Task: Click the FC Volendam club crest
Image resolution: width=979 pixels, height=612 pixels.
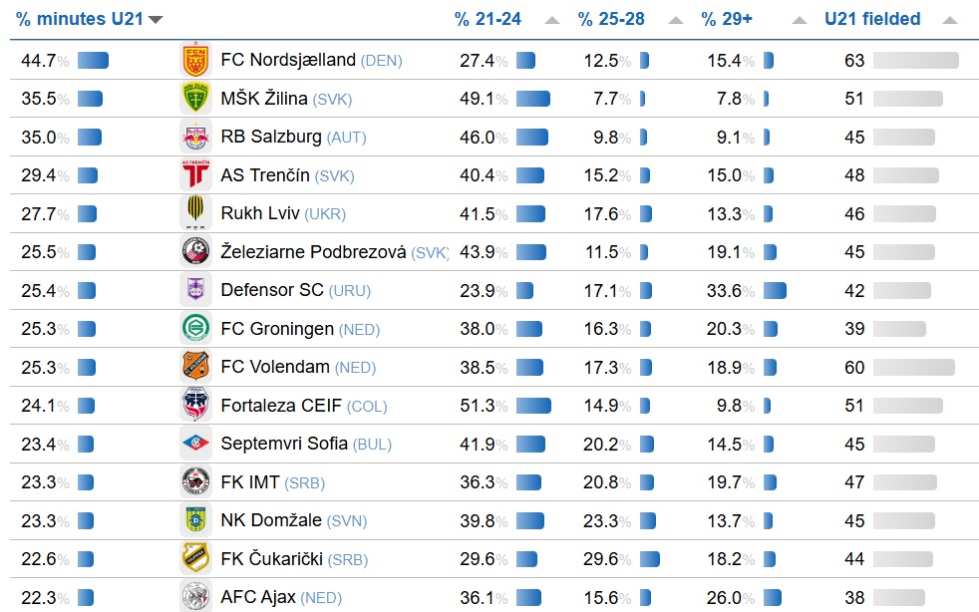Action: [x=195, y=367]
